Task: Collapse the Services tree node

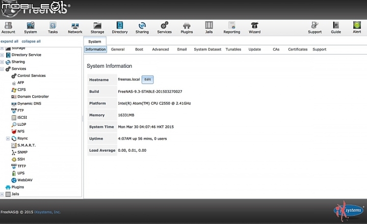Action: [2, 69]
